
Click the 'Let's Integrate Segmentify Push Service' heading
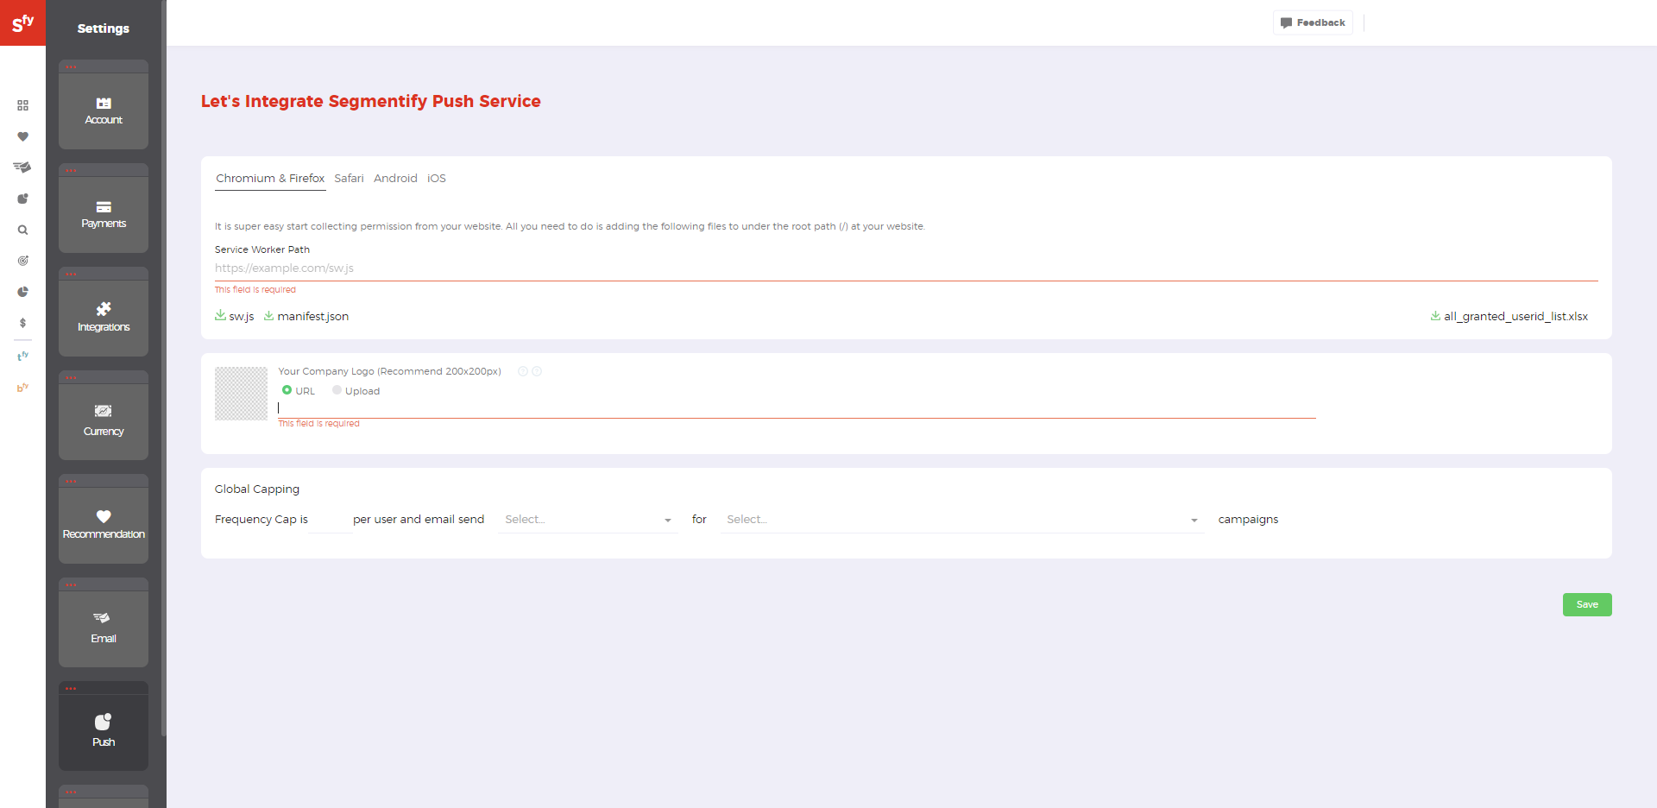coord(371,101)
